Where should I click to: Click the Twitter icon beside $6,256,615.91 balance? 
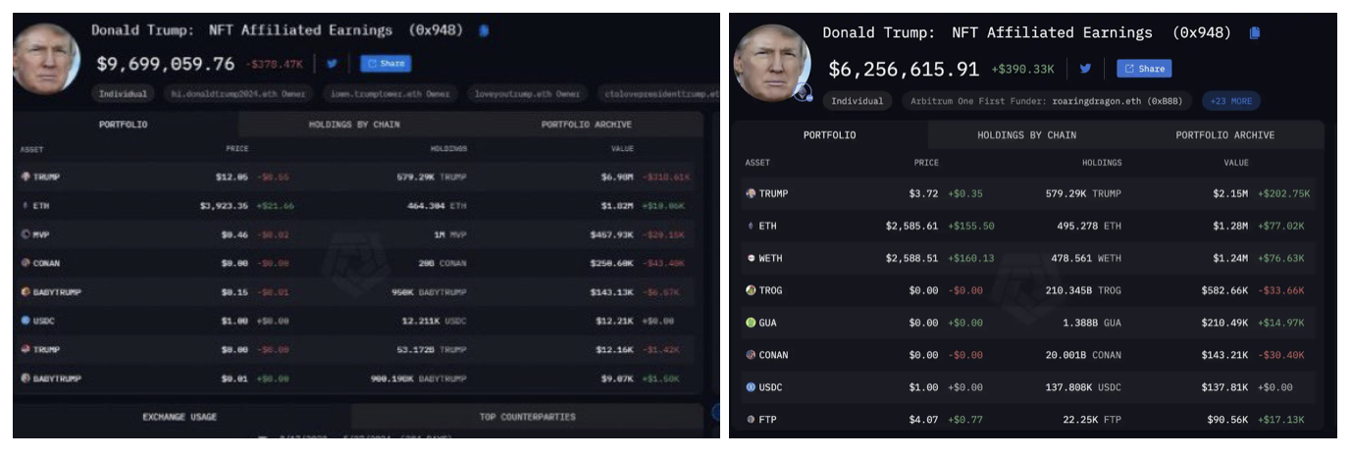pyautogui.click(x=1085, y=69)
